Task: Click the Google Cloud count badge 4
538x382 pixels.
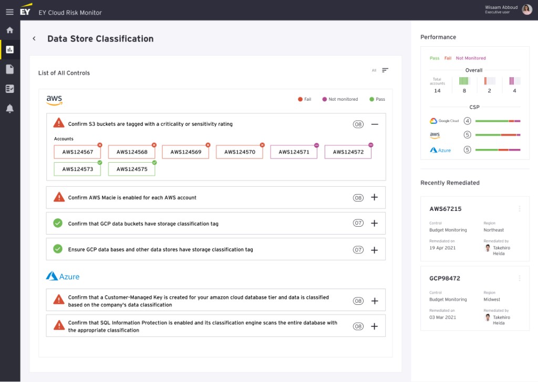Action: pos(467,121)
